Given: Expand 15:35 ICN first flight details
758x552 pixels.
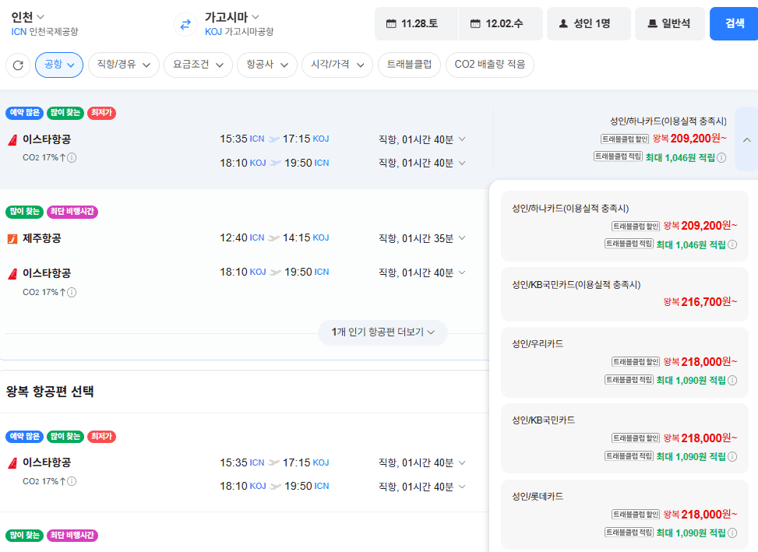Looking at the screenshot, I should pyautogui.click(x=462, y=139).
